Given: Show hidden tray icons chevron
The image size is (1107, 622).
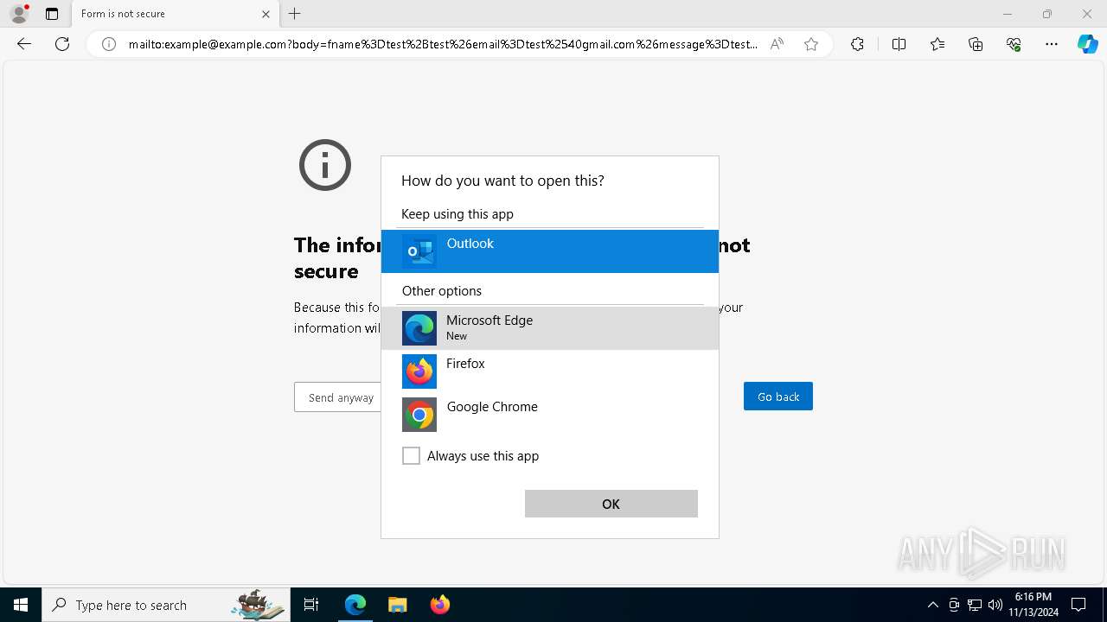Looking at the screenshot, I should point(932,605).
